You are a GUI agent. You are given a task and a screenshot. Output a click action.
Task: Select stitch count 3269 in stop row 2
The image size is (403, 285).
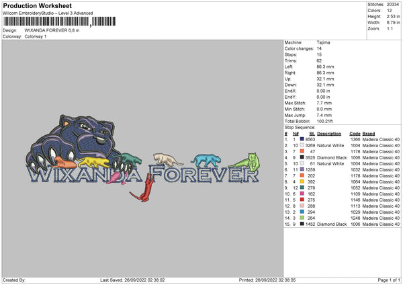[x=310, y=146]
